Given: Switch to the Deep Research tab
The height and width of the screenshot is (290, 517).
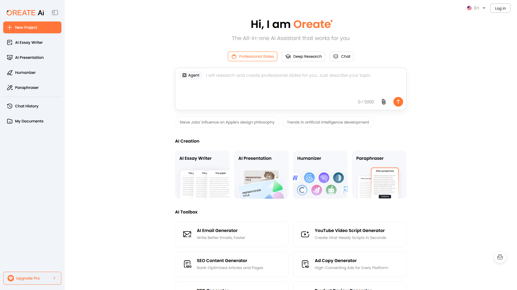Looking at the screenshot, I should point(303,56).
